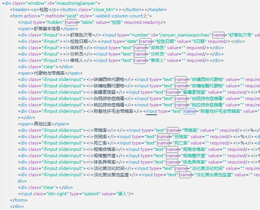Click the "淡化苗淡化时间" name value string

pos(207,168)
